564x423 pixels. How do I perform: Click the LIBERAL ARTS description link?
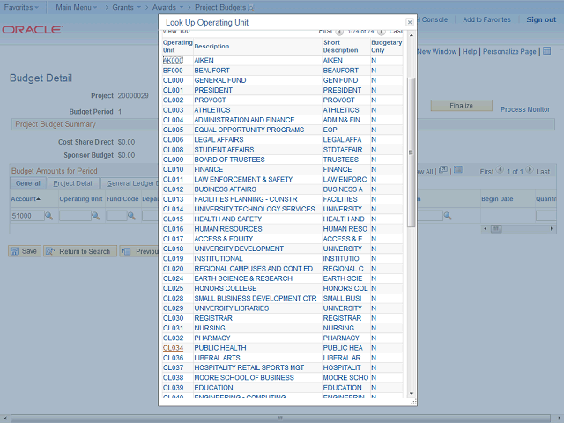(x=217, y=358)
